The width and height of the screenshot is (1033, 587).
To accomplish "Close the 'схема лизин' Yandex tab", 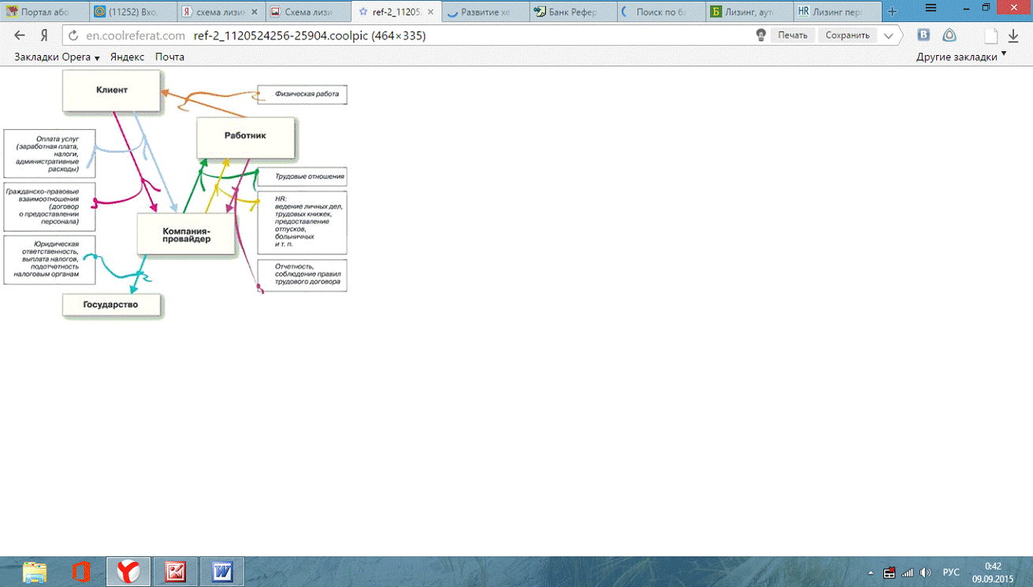I will tap(254, 12).
